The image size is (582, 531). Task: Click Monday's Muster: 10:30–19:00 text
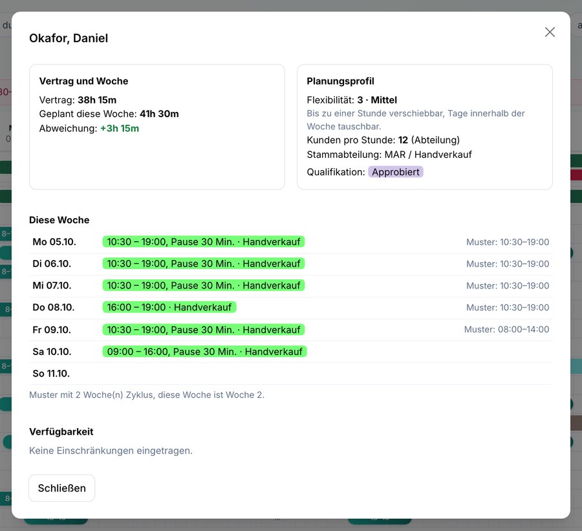(508, 242)
